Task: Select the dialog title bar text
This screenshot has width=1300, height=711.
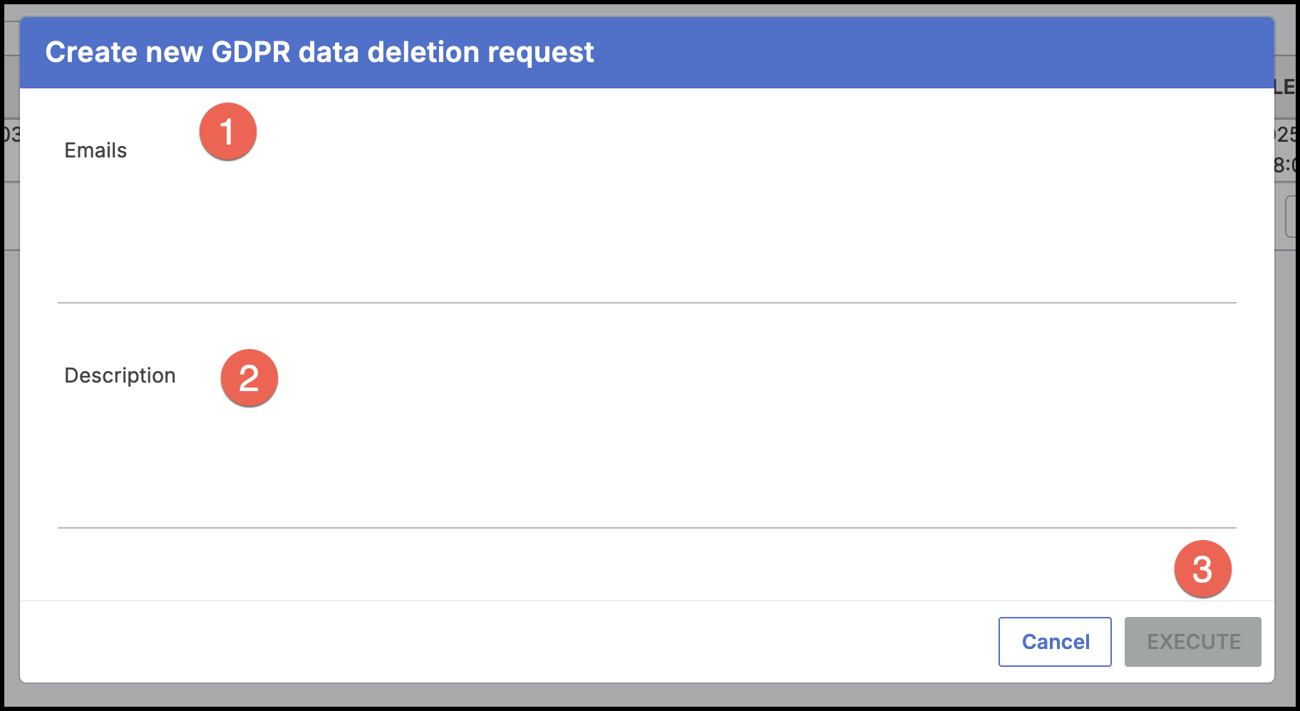Action: point(320,51)
